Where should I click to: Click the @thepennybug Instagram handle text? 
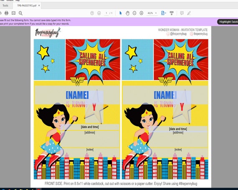click(x=178, y=34)
